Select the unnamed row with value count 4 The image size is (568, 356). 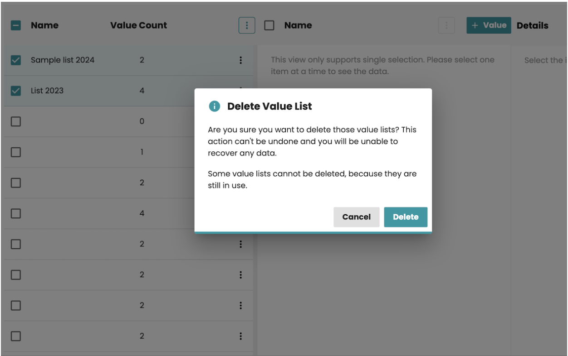coord(16,213)
